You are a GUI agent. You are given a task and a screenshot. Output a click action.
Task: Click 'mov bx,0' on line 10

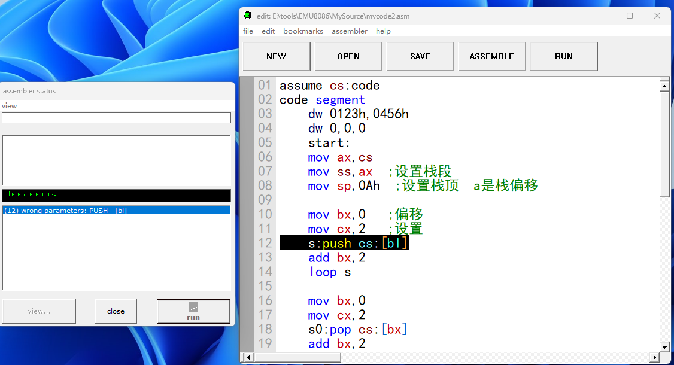click(x=337, y=215)
